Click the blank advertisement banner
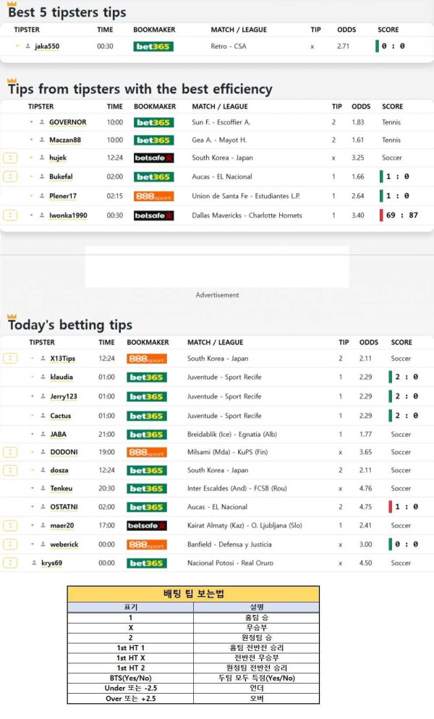434x719 pixels. (x=217, y=267)
